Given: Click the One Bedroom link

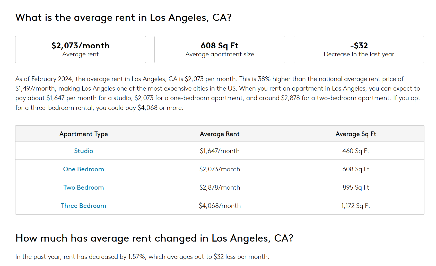Looking at the screenshot, I should click(x=84, y=169).
